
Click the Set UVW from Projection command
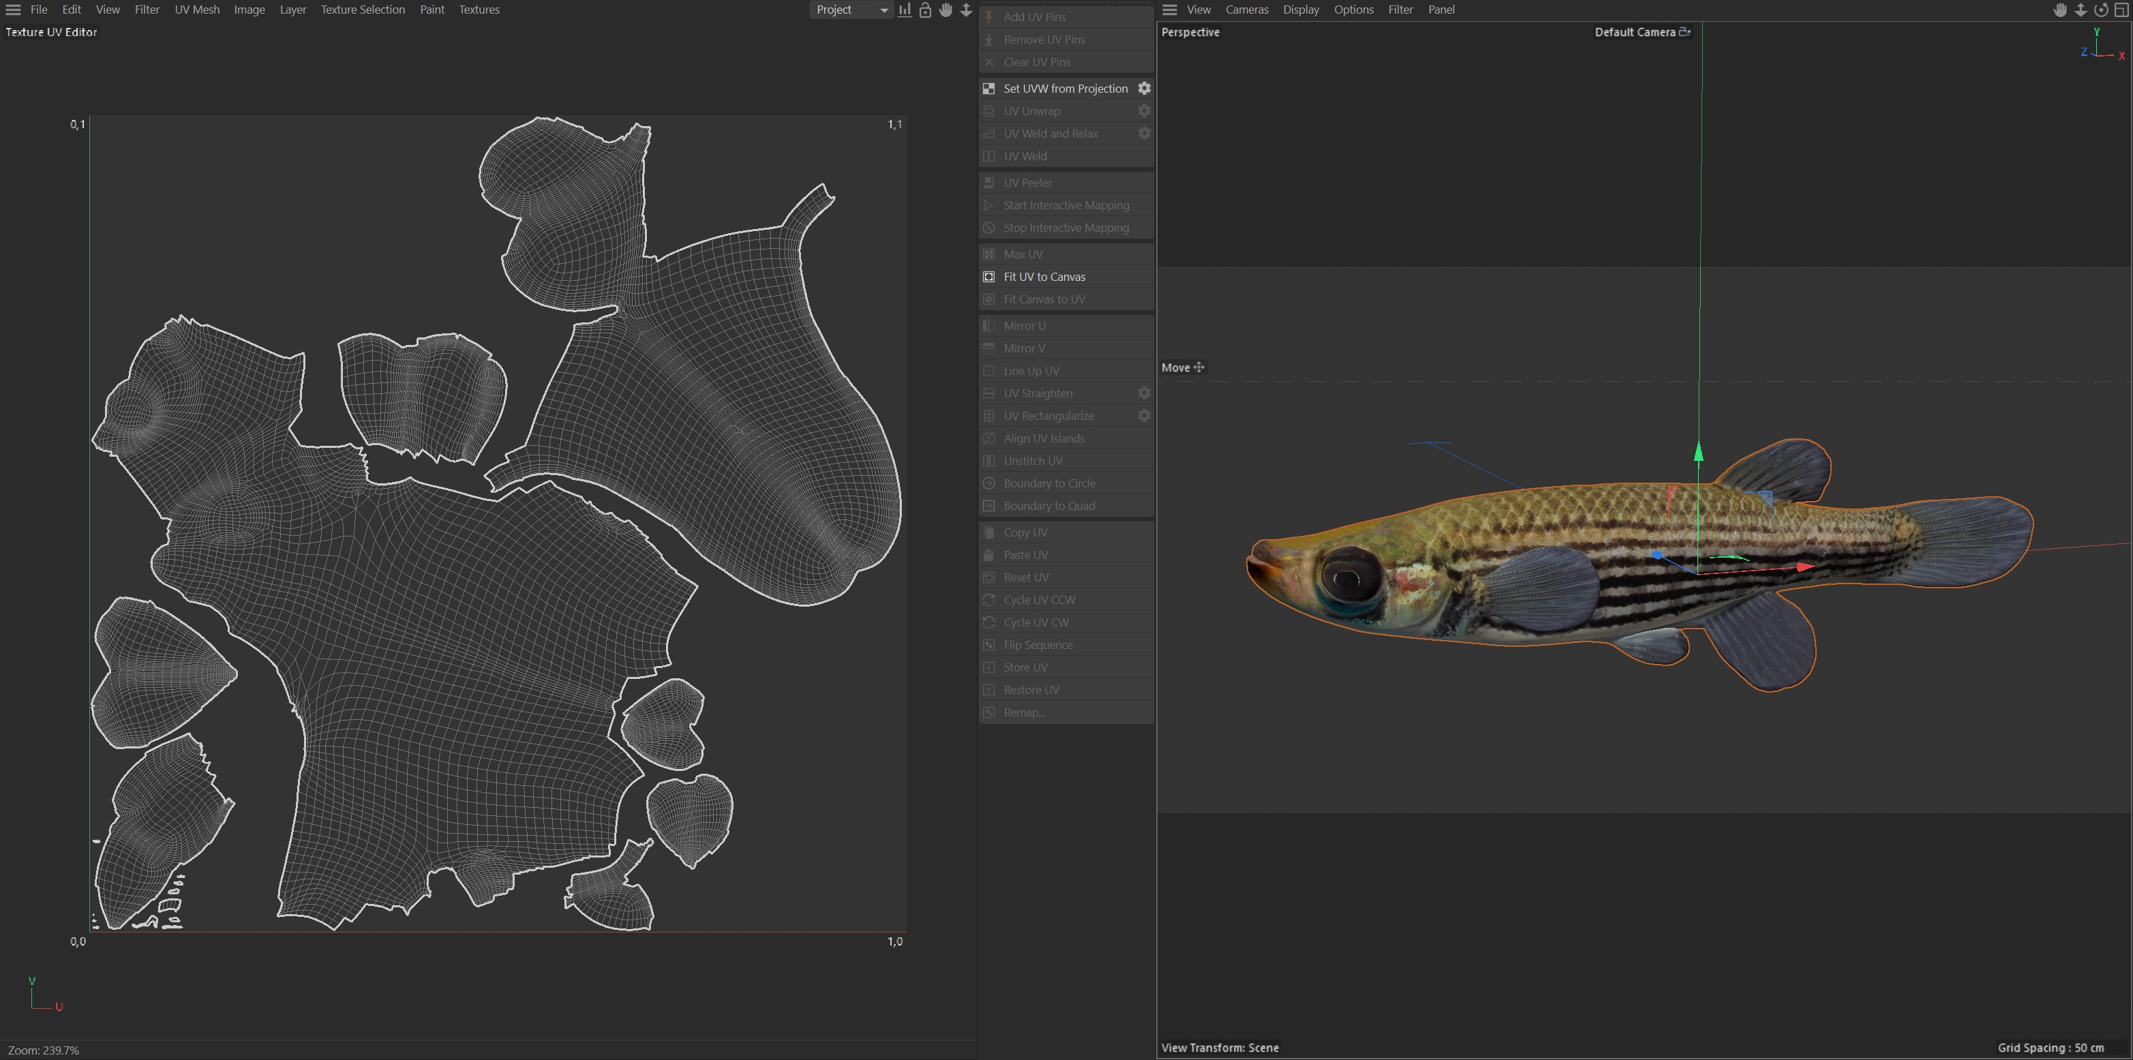click(x=1065, y=89)
